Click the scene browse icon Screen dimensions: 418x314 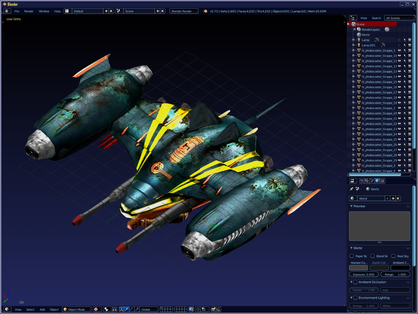pyautogui.click(x=119, y=11)
